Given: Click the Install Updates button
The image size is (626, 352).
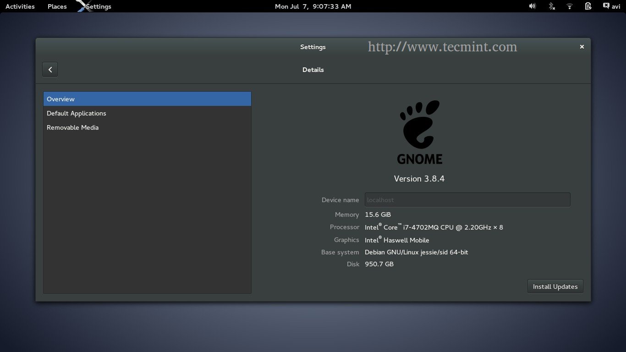Looking at the screenshot, I should [x=555, y=286].
